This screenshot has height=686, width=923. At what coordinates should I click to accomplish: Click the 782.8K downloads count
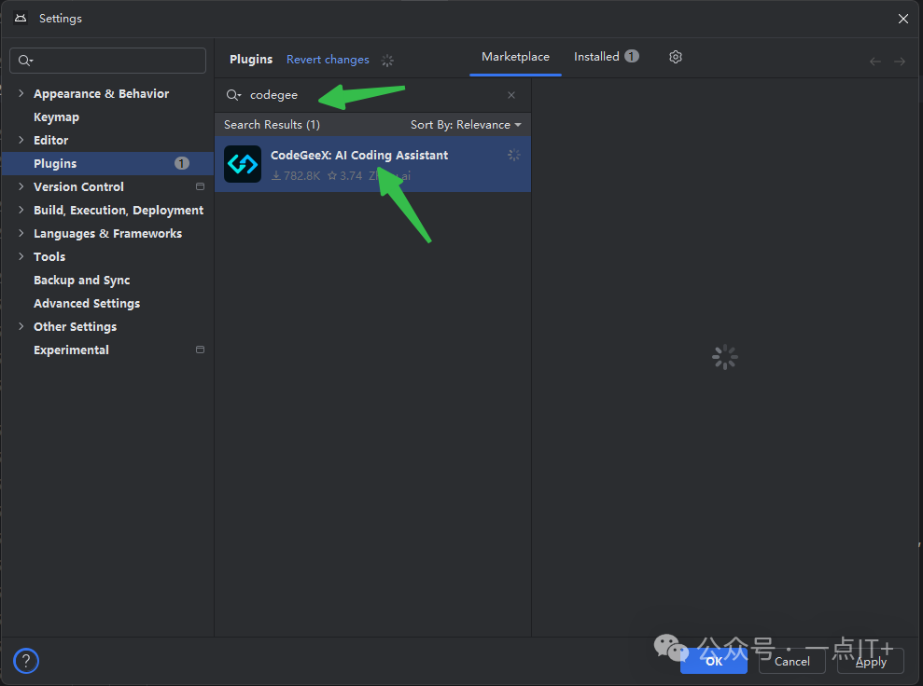296,176
